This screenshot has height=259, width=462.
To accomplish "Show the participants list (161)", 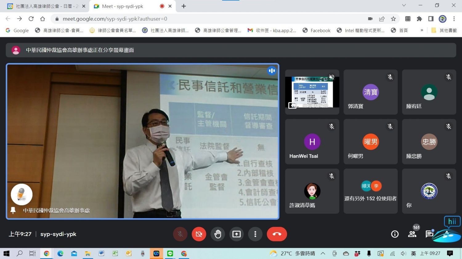I will coord(412,234).
